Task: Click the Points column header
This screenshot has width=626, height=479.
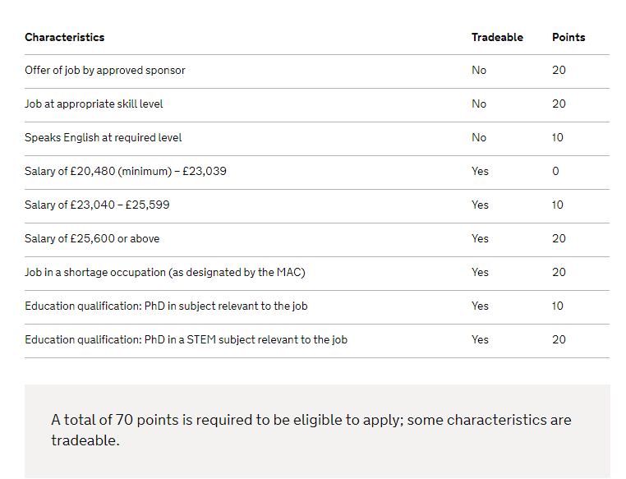Action: pos(568,37)
